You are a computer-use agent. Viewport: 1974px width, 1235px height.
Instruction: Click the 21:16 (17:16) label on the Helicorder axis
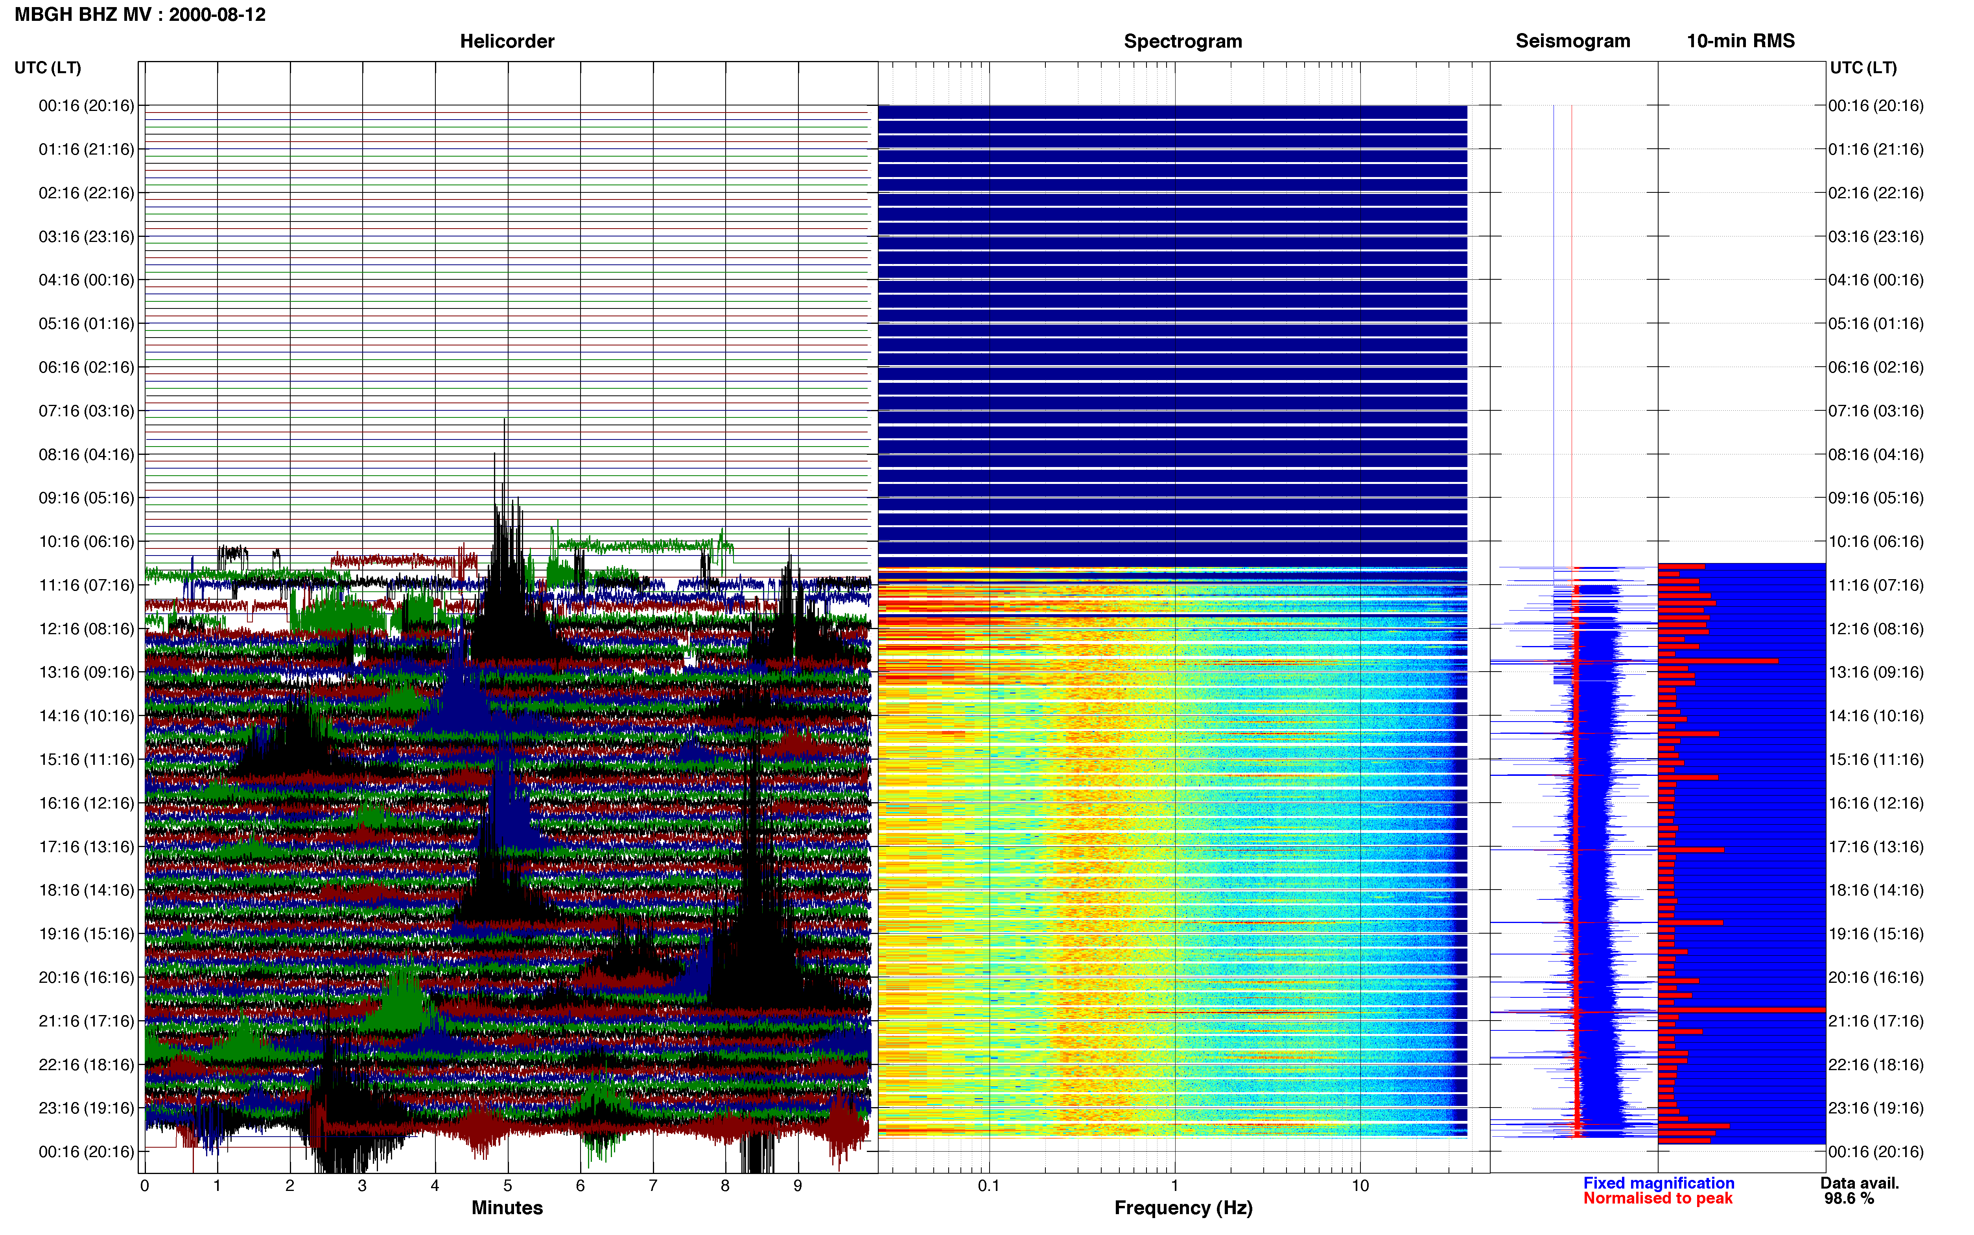(86, 1021)
